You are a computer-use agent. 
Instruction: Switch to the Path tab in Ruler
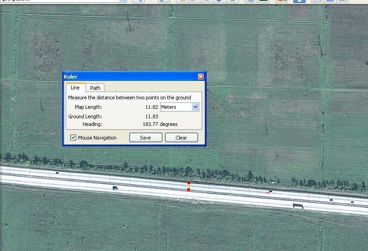pyautogui.click(x=95, y=88)
